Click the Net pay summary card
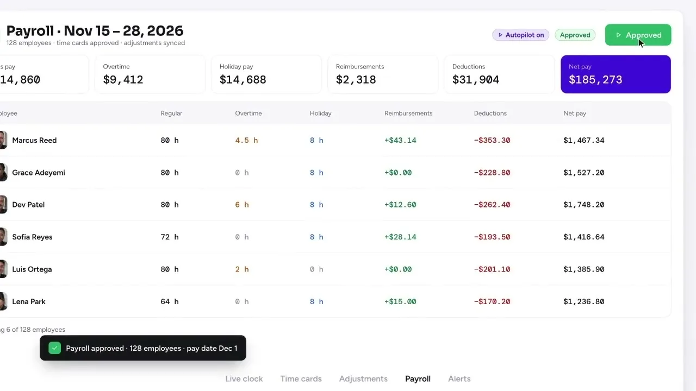Image resolution: width=696 pixels, height=391 pixels. tap(616, 74)
